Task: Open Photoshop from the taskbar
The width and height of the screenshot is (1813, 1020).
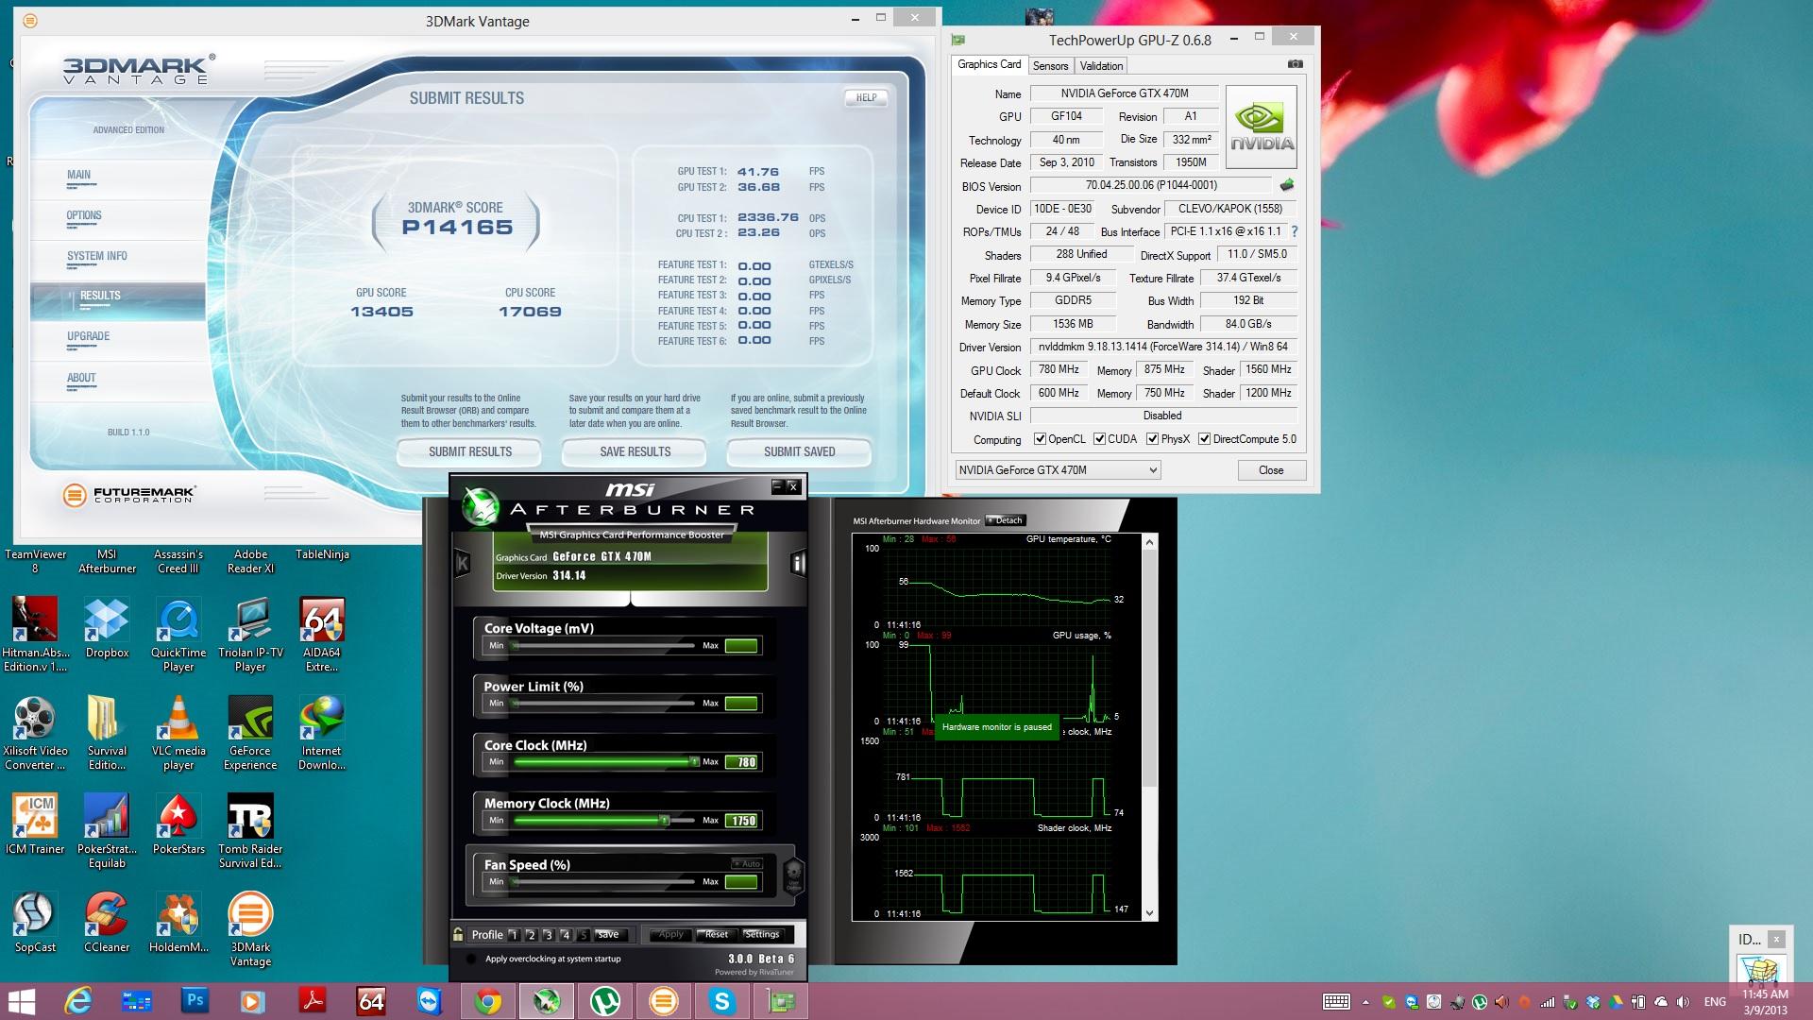Action: pos(195,1001)
